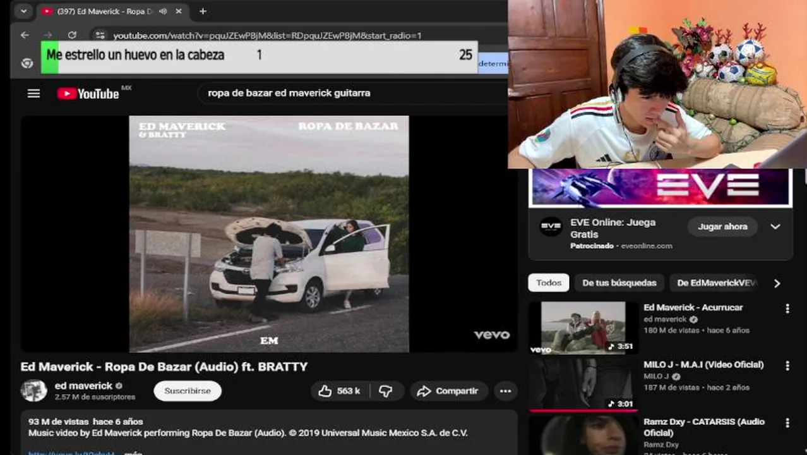The image size is (807, 455).
Task: Reload the page with the refresh icon
Action: click(72, 35)
